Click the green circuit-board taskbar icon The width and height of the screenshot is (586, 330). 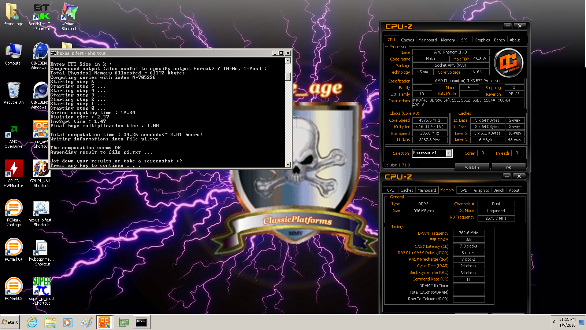(124, 322)
